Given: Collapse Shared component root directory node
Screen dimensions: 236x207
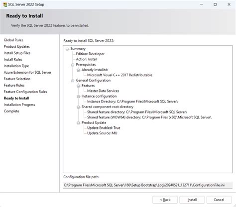Looking at the screenshot, I should [x=78, y=107].
